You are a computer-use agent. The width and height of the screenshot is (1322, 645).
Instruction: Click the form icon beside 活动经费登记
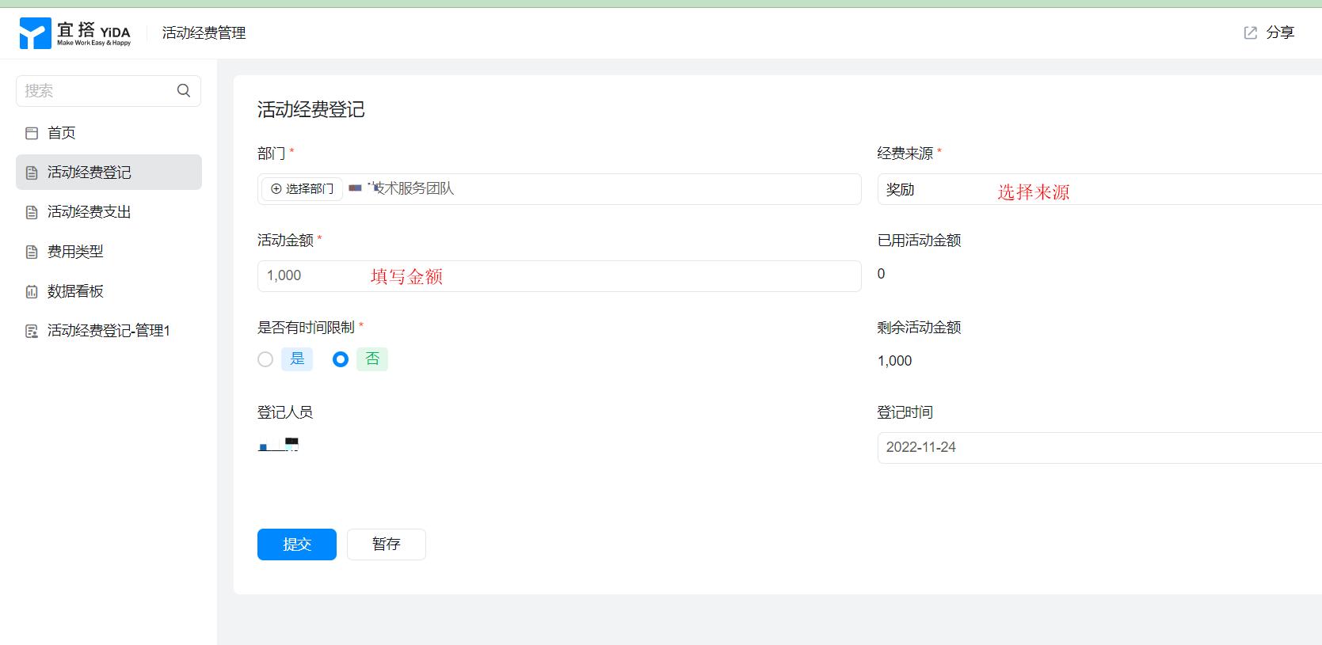(x=32, y=173)
